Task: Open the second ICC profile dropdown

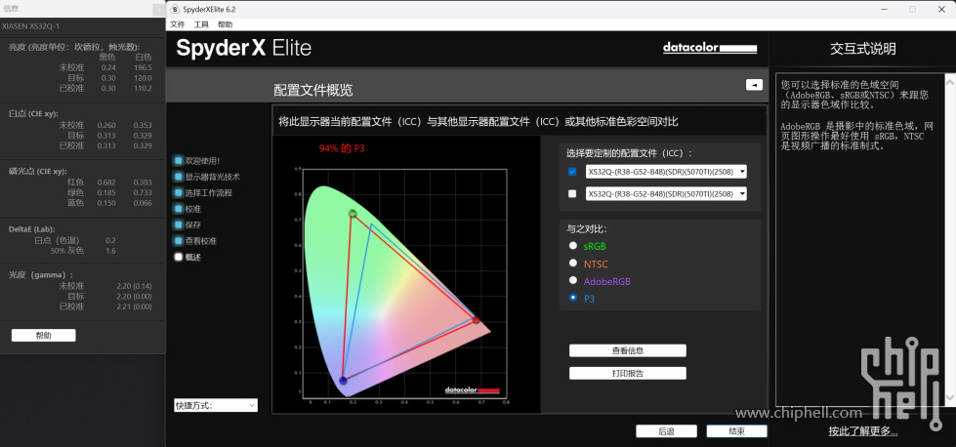Action: pyautogui.click(x=666, y=193)
